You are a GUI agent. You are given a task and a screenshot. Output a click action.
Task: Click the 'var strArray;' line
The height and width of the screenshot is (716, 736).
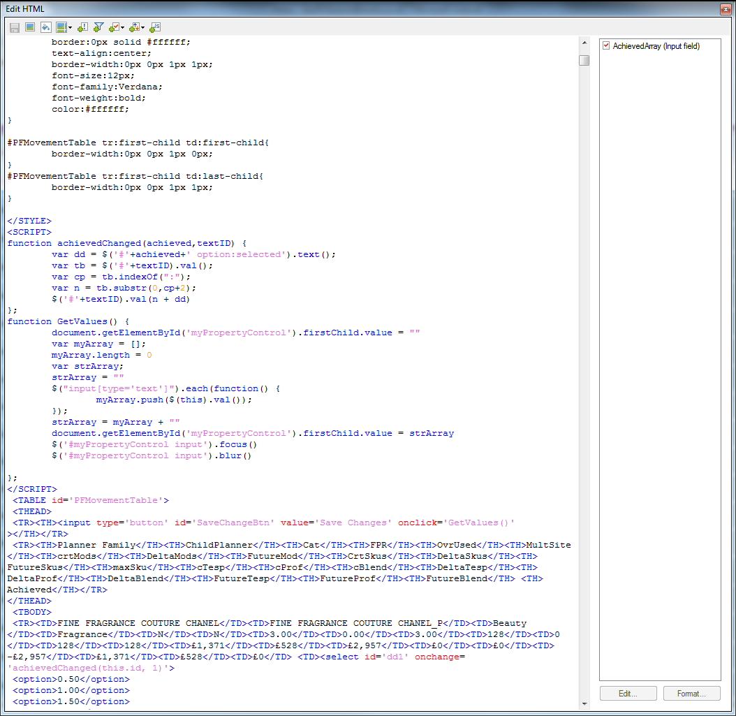[87, 366]
